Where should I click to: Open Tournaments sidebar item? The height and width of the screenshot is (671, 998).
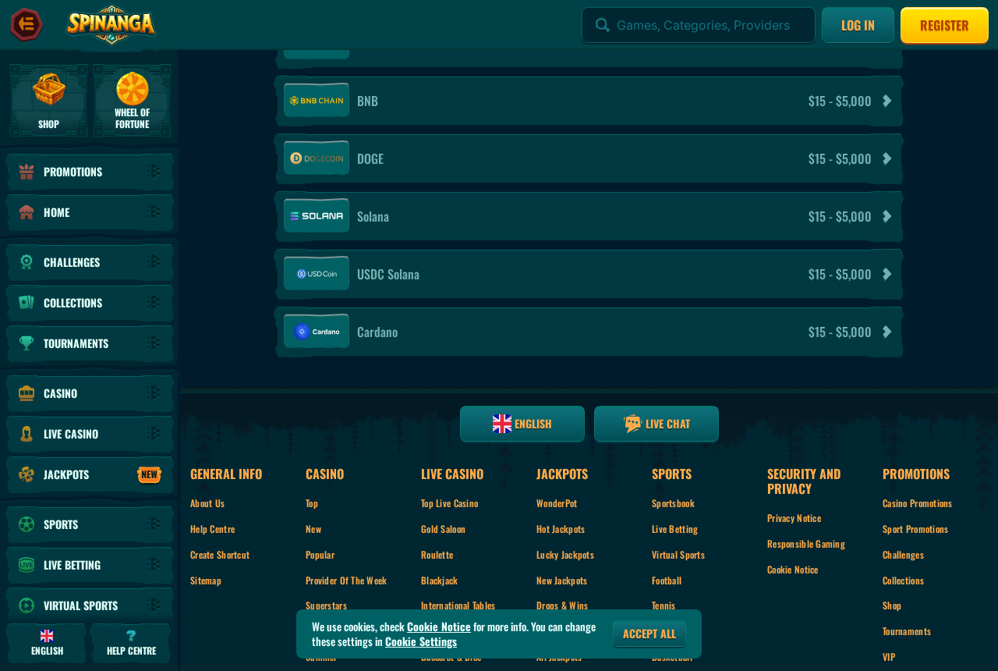click(x=90, y=343)
